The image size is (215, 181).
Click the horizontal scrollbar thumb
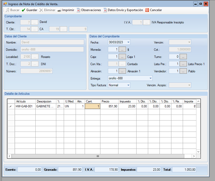(x=98, y=156)
